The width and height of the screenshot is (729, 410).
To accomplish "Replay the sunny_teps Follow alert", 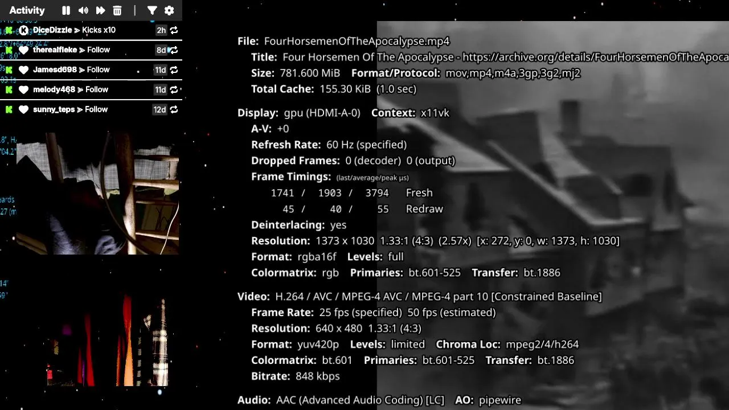I will click(x=174, y=110).
